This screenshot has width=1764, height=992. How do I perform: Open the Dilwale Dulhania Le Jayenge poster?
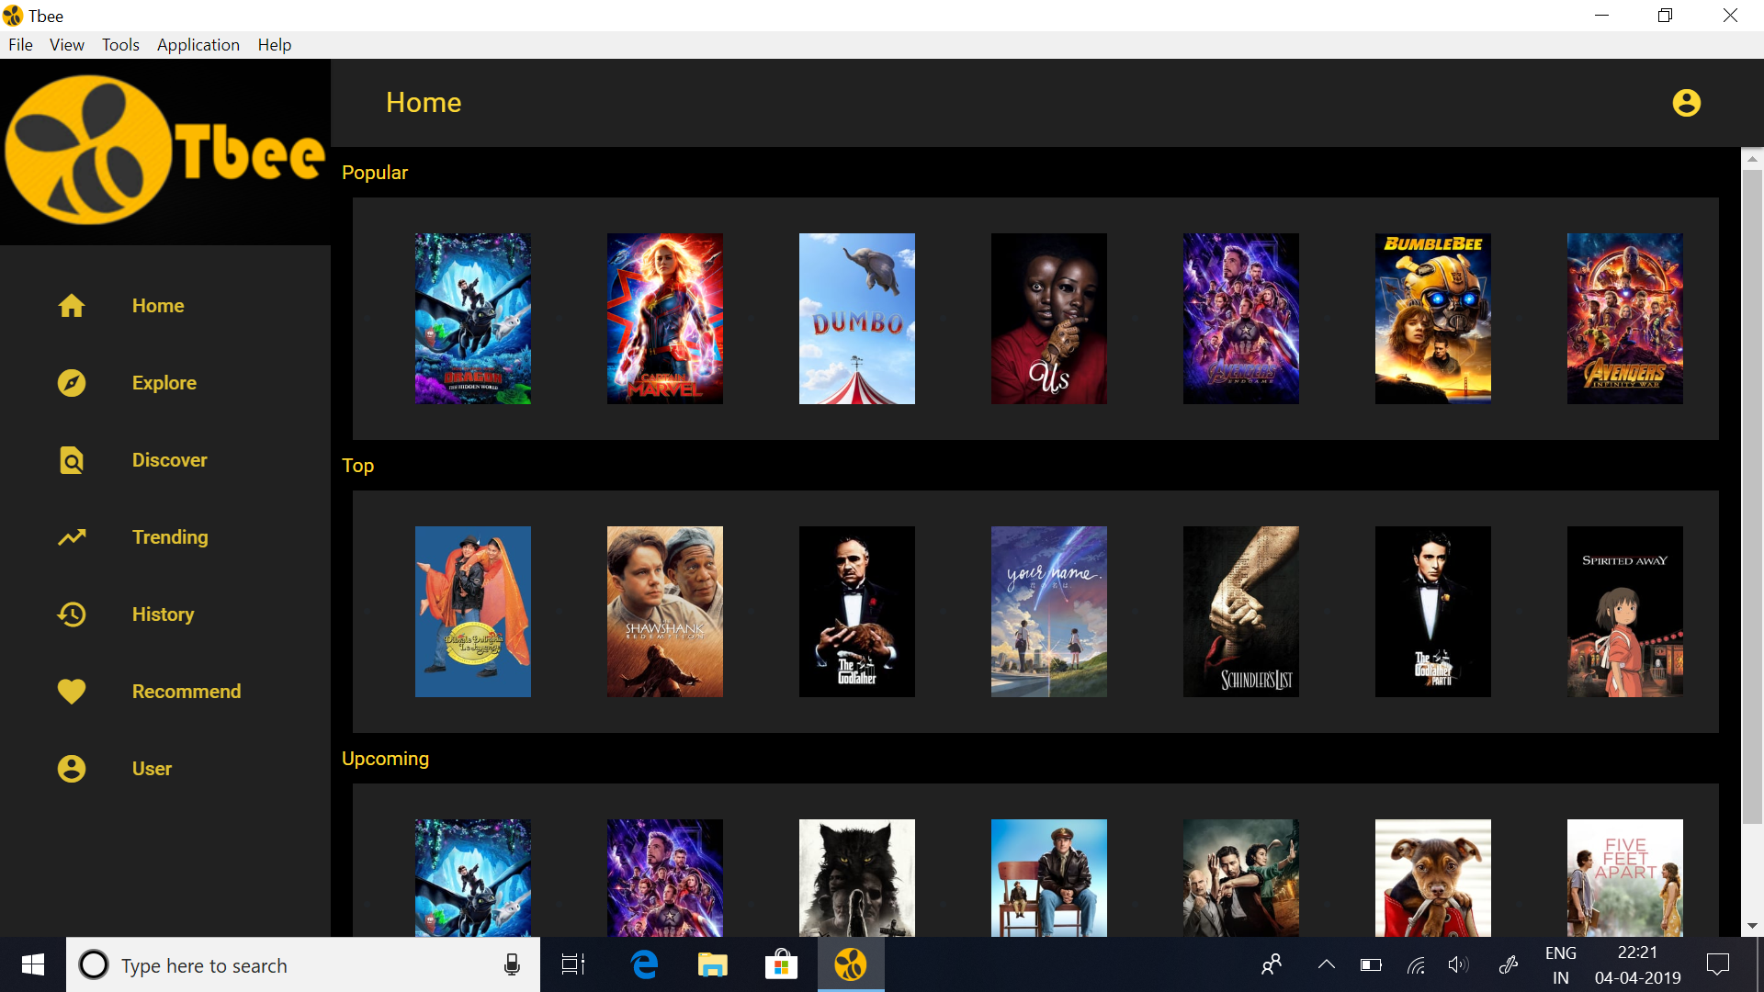pyautogui.click(x=473, y=612)
